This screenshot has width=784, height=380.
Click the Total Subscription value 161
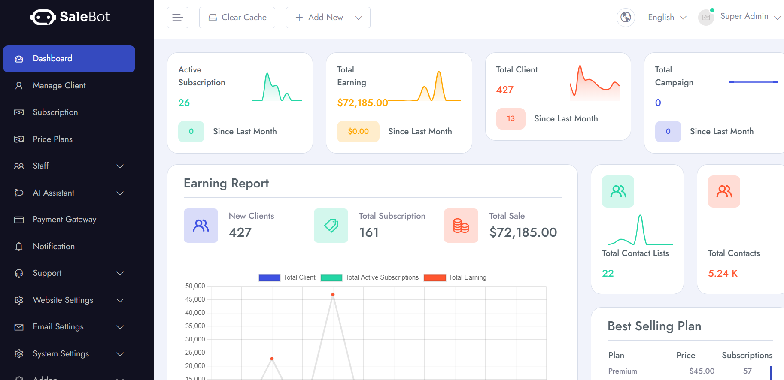pos(369,232)
